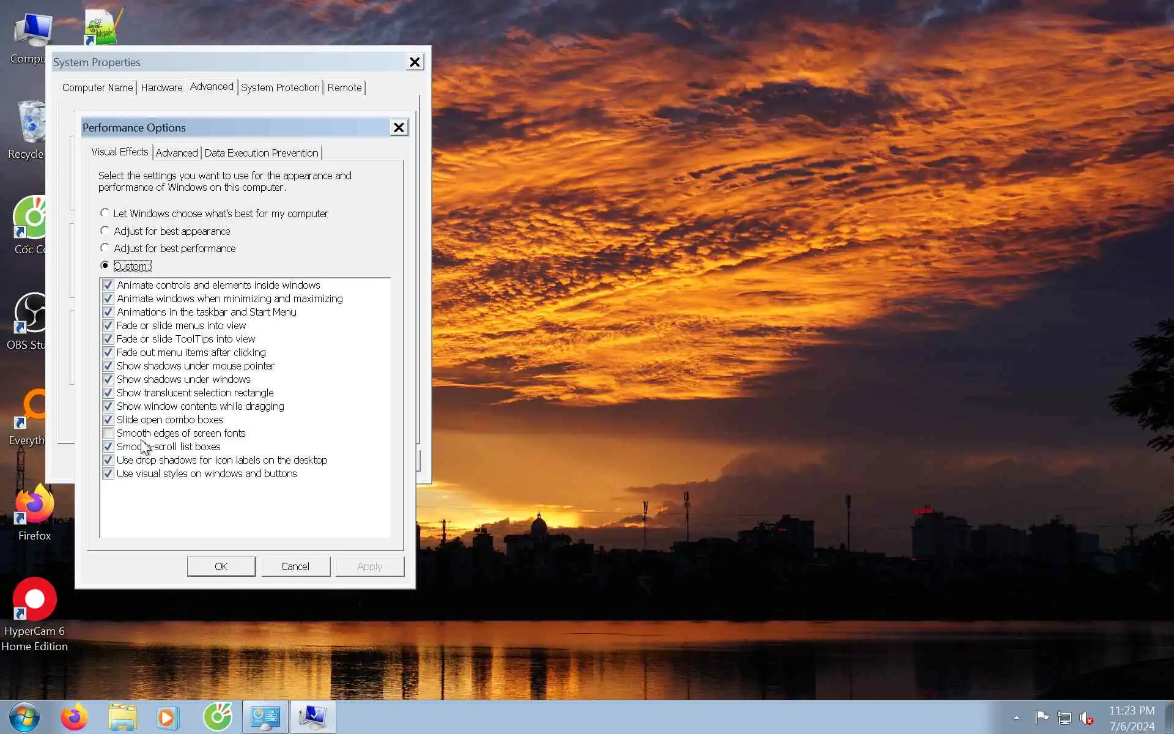Image resolution: width=1174 pixels, height=734 pixels.
Task: Launch media player from the taskbar
Action: tap(167, 717)
